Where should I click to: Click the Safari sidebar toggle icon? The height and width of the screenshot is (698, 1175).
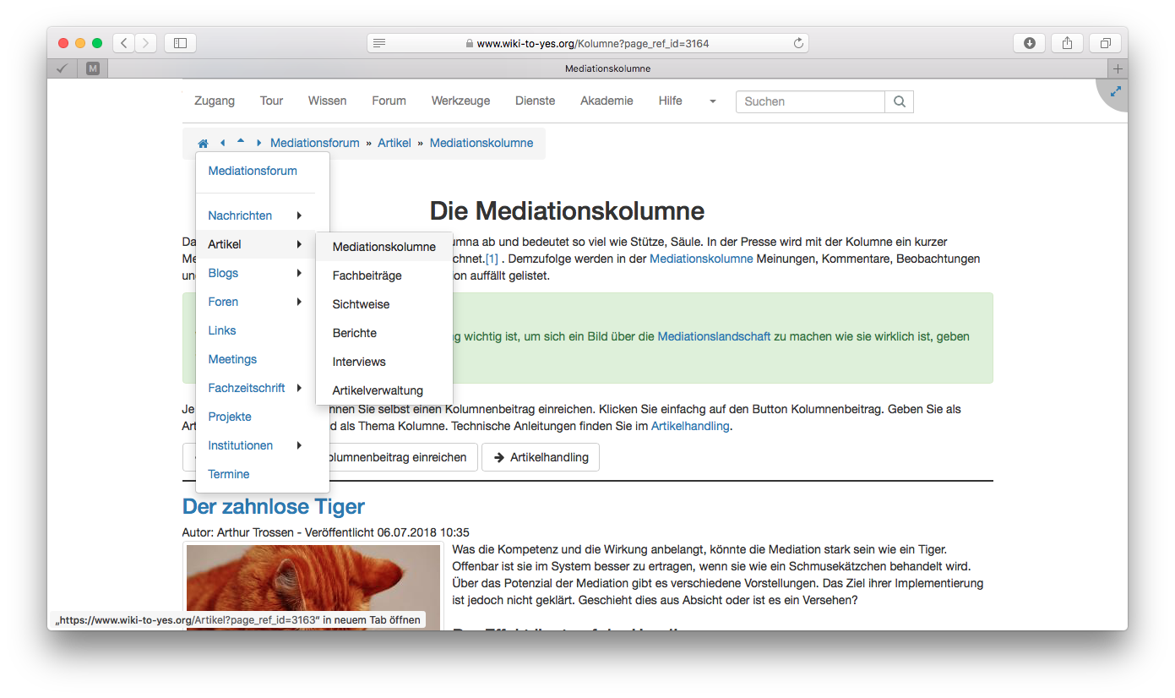click(x=180, y=43)
